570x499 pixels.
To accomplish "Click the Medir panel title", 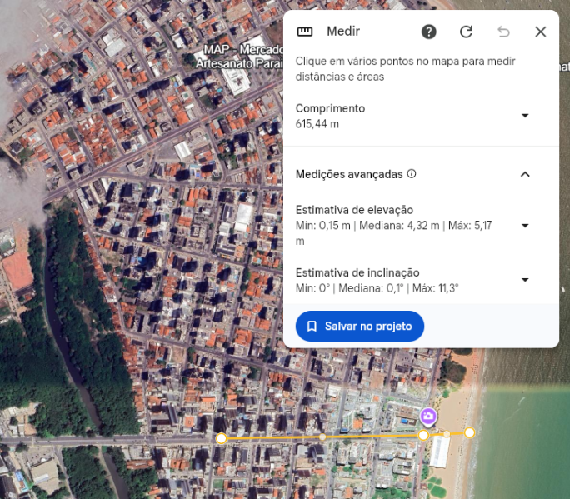I will [343, 32].
